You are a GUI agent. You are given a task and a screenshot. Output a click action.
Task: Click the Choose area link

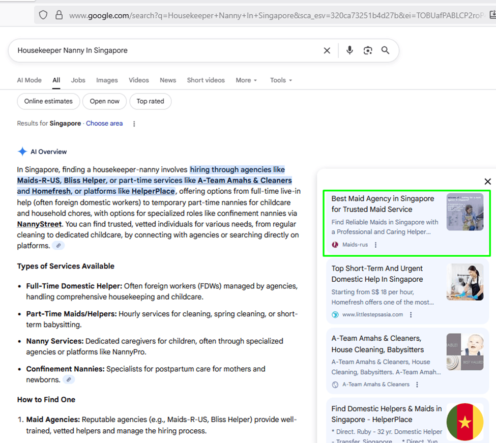click(104, 124)
